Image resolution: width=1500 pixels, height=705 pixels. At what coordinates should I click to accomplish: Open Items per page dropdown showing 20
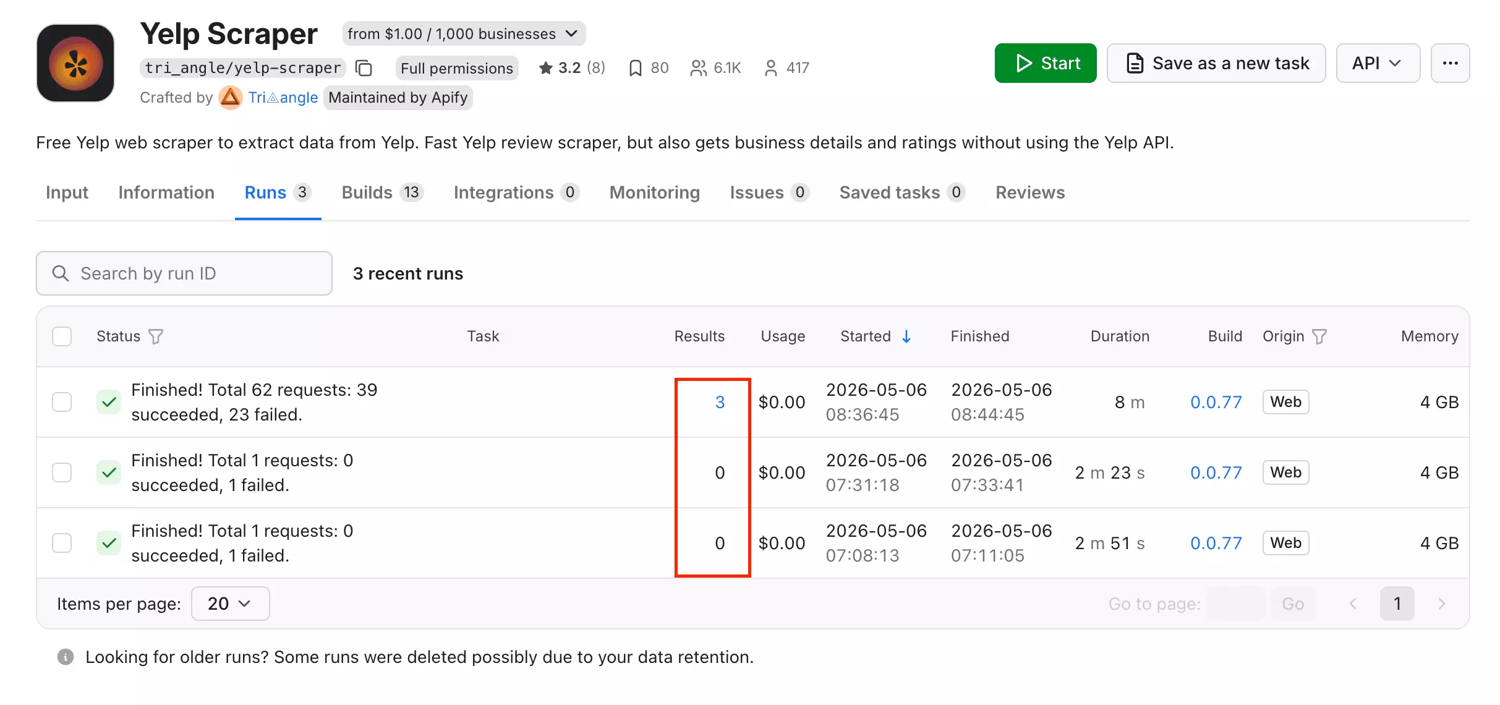coord(230,604)
